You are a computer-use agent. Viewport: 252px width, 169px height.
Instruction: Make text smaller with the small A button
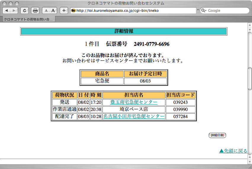[x=46, y=11]
